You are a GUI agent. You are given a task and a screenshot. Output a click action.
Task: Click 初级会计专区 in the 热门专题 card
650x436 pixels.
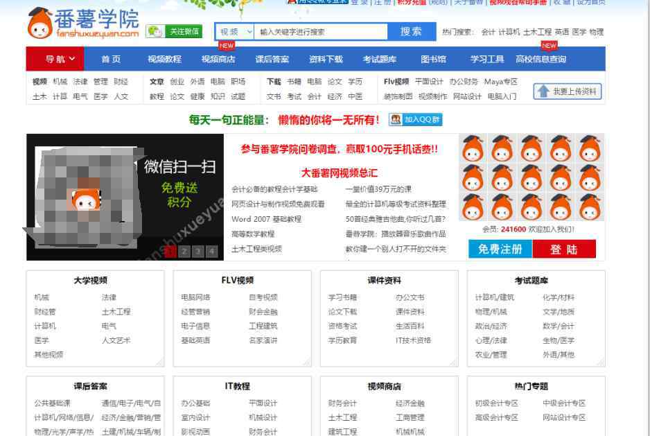coord(497,403)
